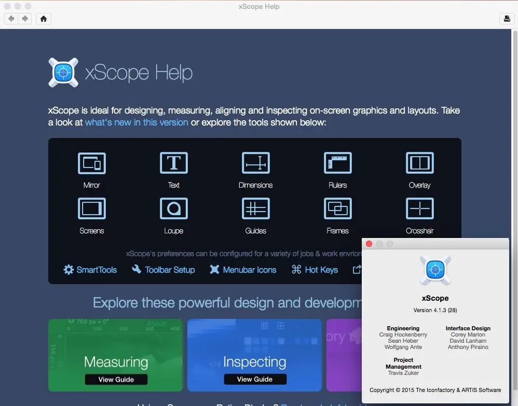Click the Crosshair label text

419,231
